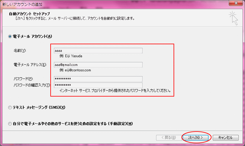The height and width of the screenshot is (146, 245).
Task: Choose the manual setup (手動設定) radio option
Action: 10,124
